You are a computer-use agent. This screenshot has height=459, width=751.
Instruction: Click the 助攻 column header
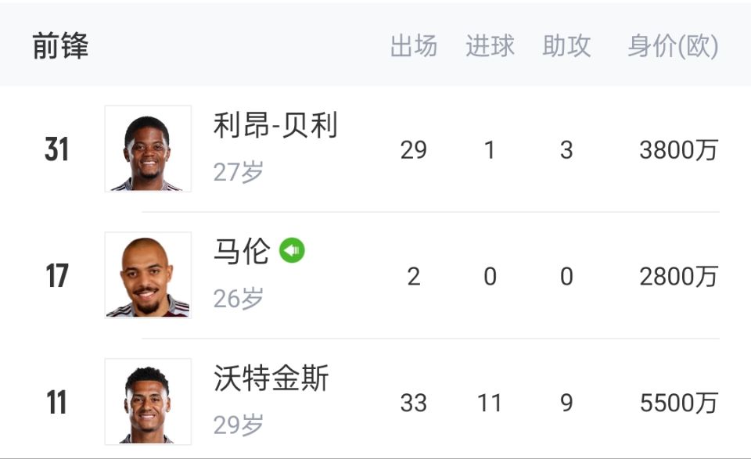coord(566,46)
